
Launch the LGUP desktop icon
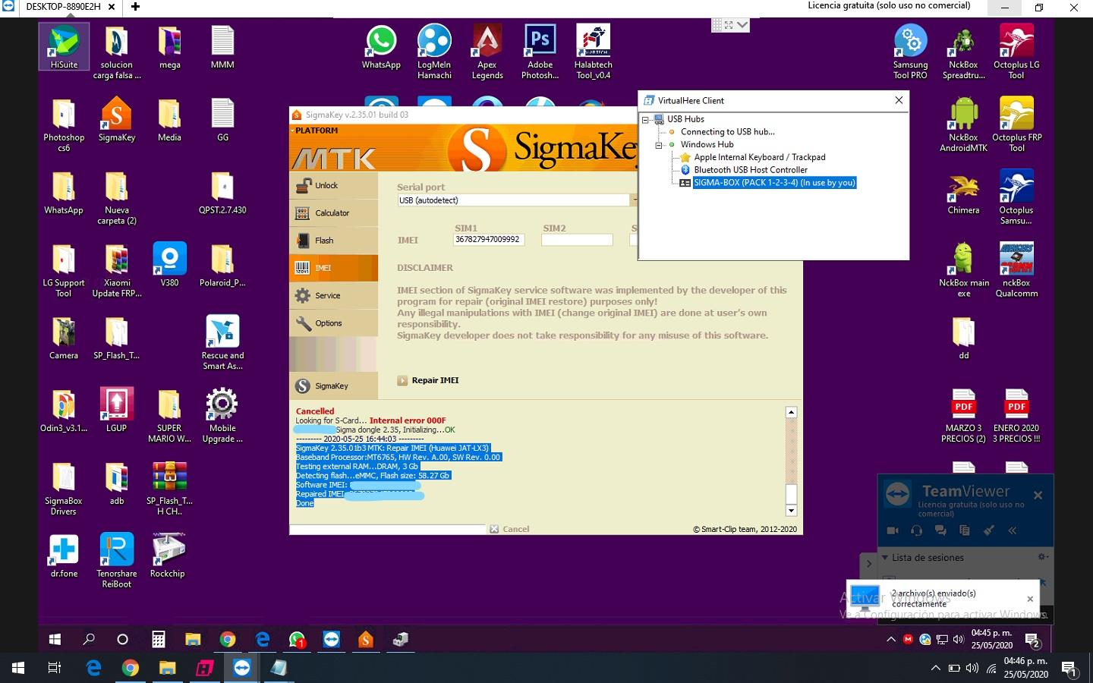[116, 410]
